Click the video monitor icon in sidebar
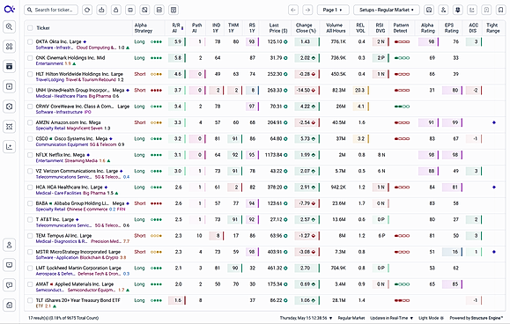The width and height of the screenshot is (510, 324). (10, 265)
